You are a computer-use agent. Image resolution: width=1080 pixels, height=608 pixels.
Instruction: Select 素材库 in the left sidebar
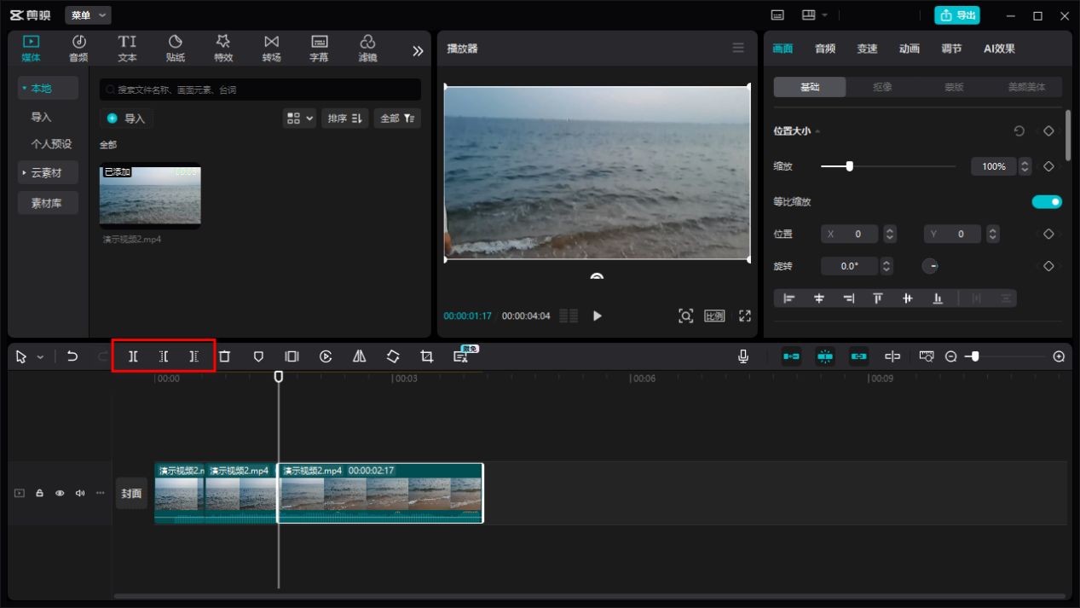pos(48,203)
